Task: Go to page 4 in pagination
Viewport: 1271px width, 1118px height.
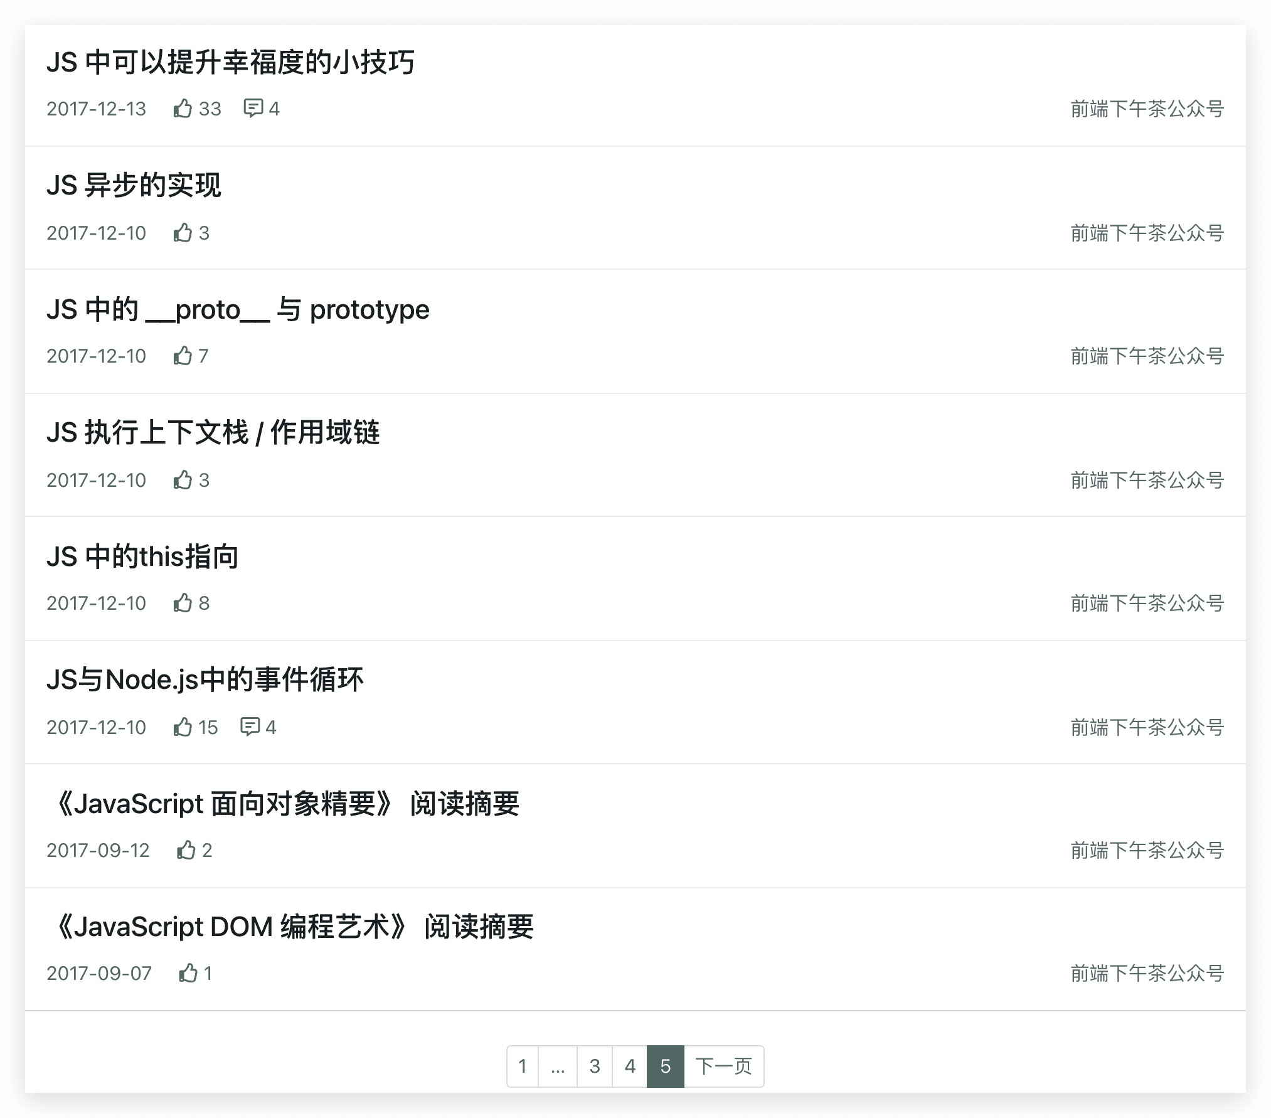Action: tap(630, 1066)
